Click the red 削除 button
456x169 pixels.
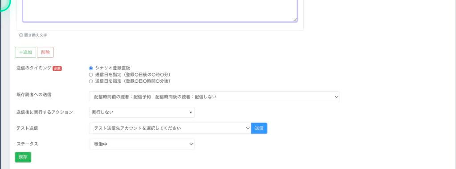(x=45, y=52)
